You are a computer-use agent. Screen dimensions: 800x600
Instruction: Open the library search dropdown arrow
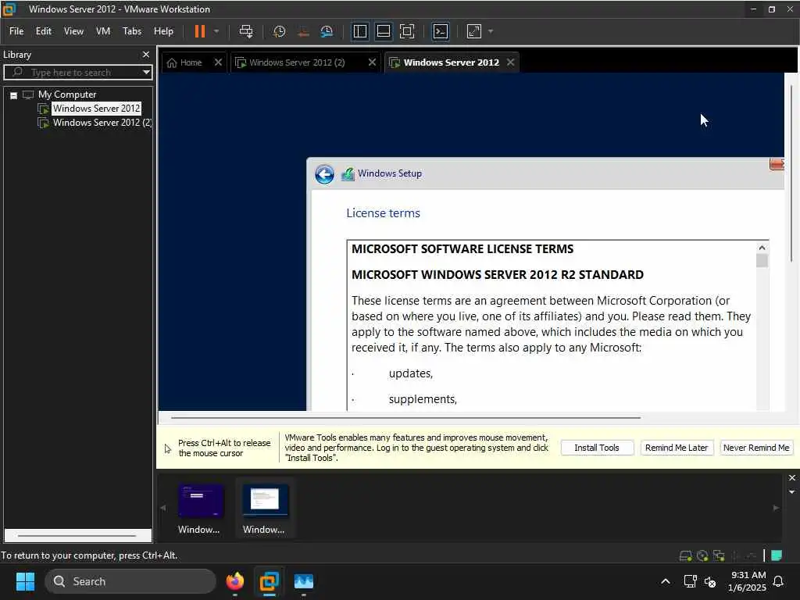click(146, 72)
